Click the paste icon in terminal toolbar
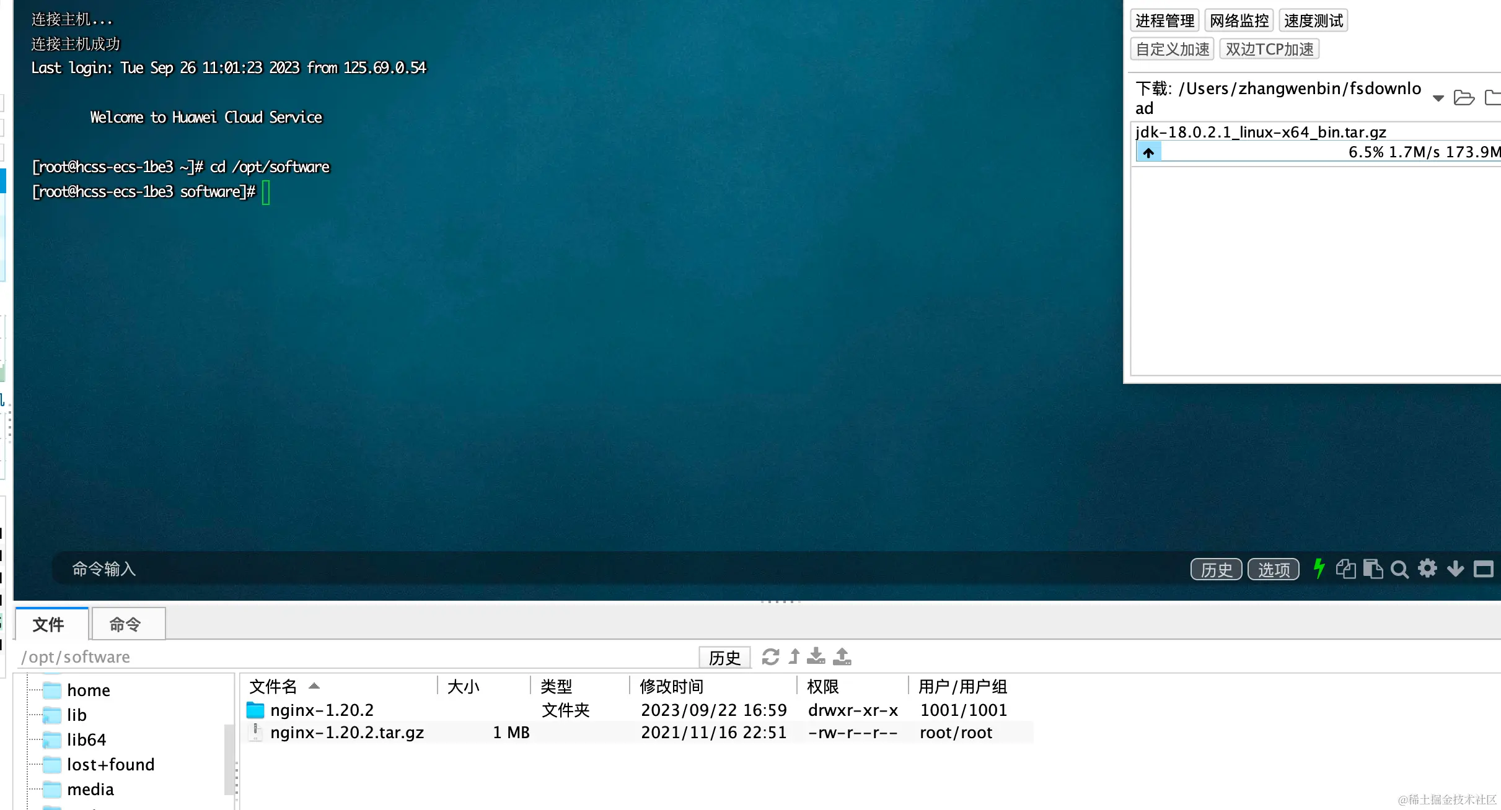The height and width of the screenshot is (810, 1501). (x=1373, y=568)
